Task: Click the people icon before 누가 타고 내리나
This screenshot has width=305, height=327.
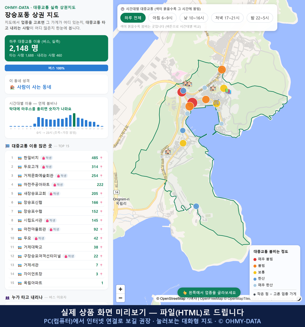Action: (x=7, y=298)
